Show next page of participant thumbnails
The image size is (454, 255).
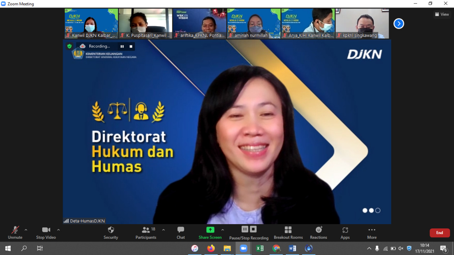(399, 24)
